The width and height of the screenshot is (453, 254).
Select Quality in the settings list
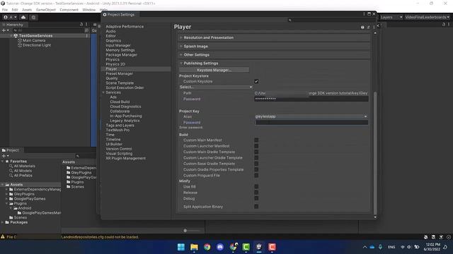pyautogui.click(x=112, y=78)
